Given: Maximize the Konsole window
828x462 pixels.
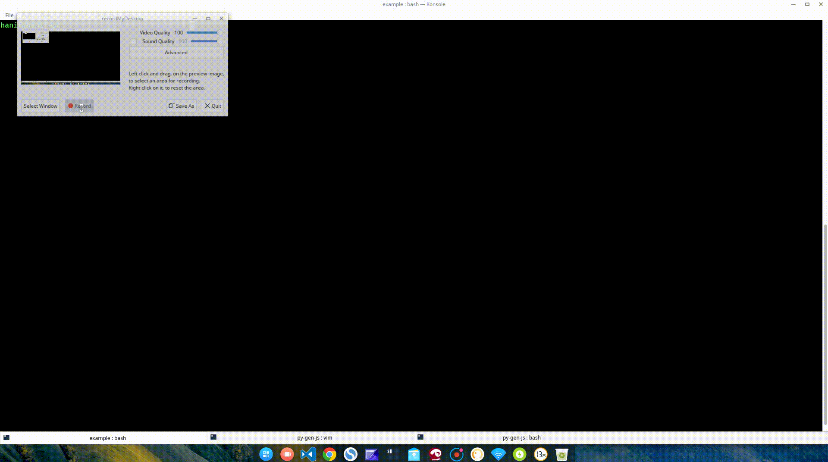Looking at the screenshot, I should click(x=807, y=4).
